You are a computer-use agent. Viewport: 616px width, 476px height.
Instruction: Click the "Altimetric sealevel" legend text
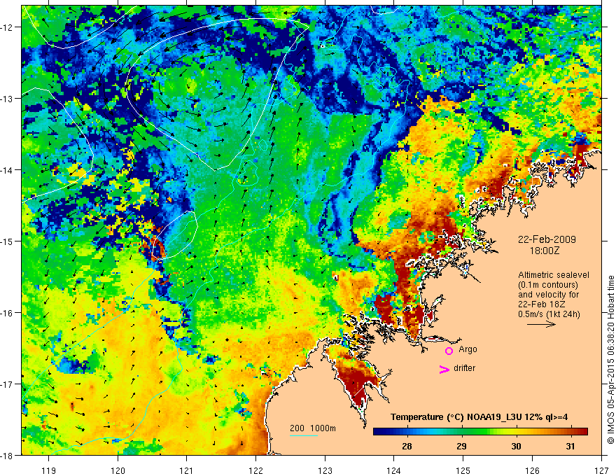[x=554, y=275]
